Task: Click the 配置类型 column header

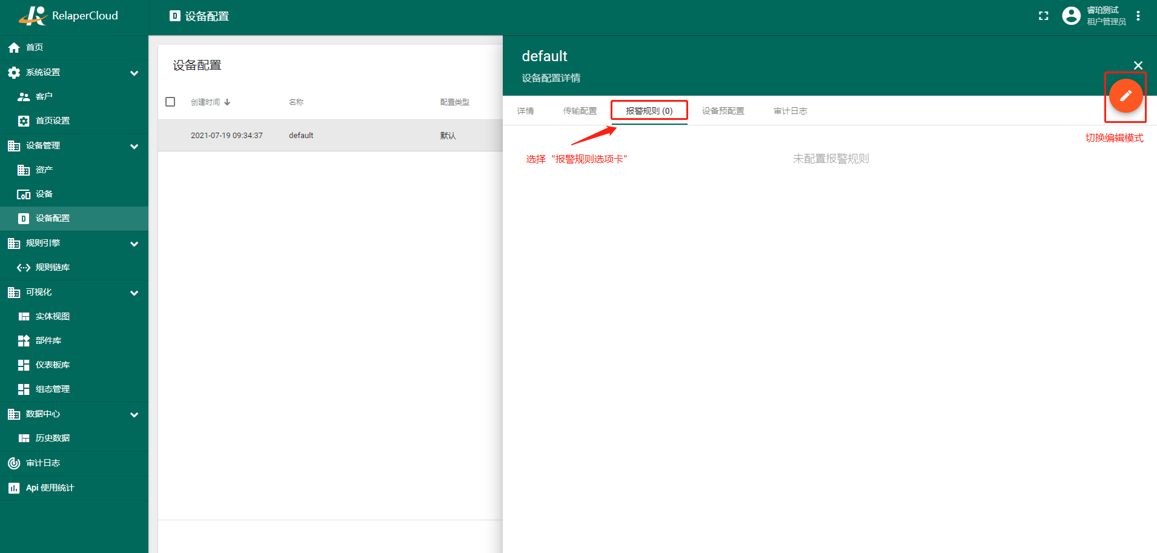Action: coord(455,102)
